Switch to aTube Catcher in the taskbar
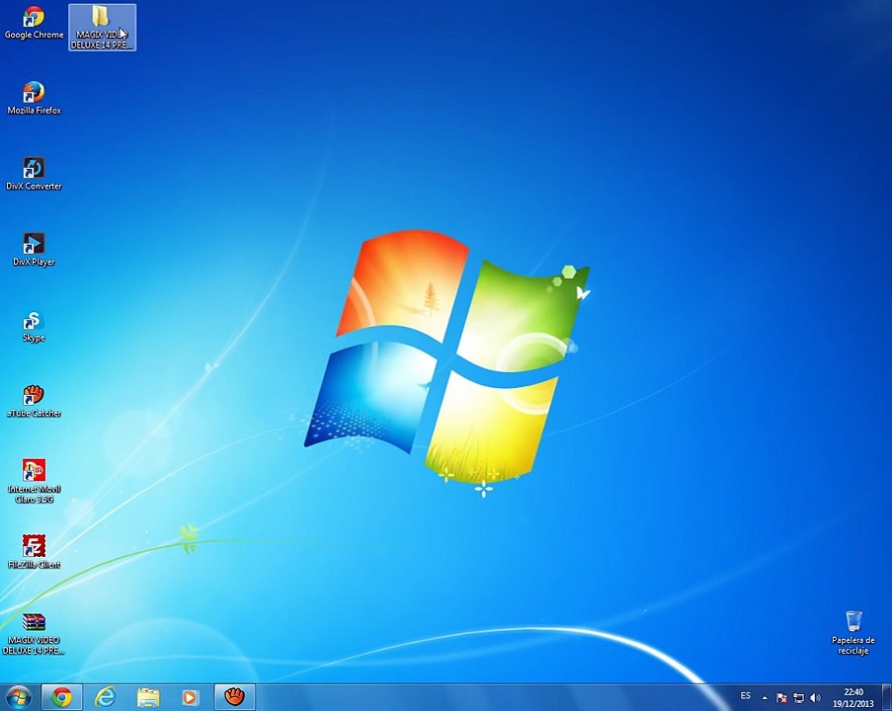 234,697
